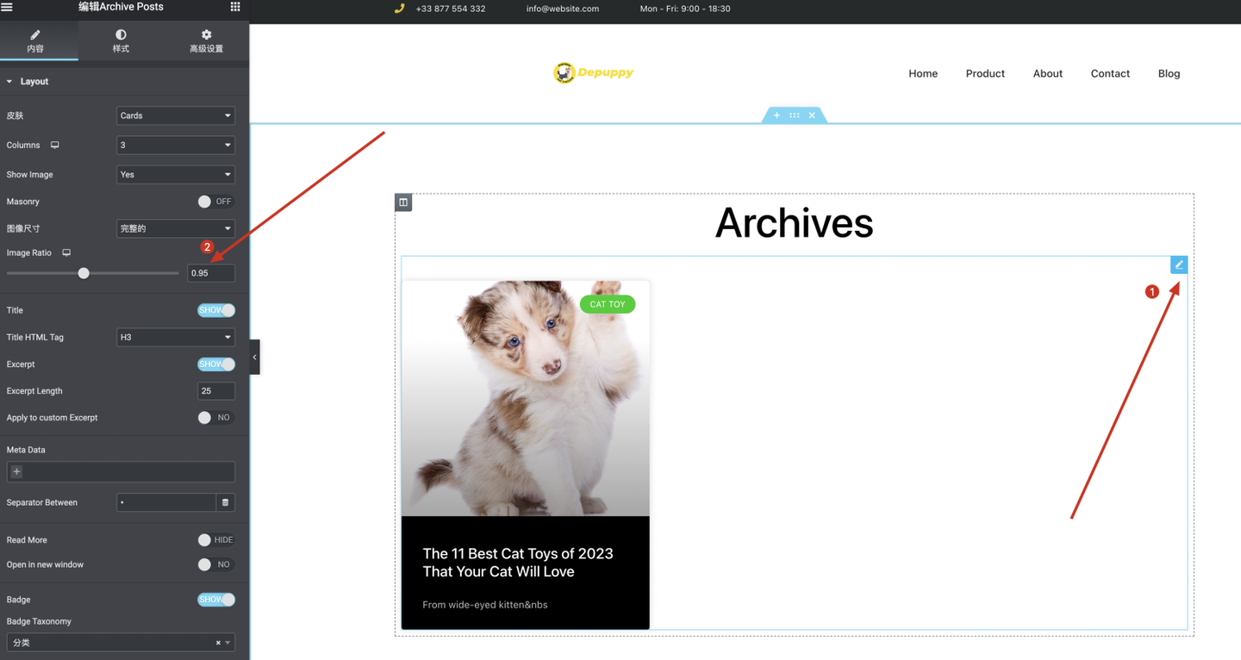Open the Elementor hamburger menu
This screenshot has height=660, width=1241.
pos(7,7)
